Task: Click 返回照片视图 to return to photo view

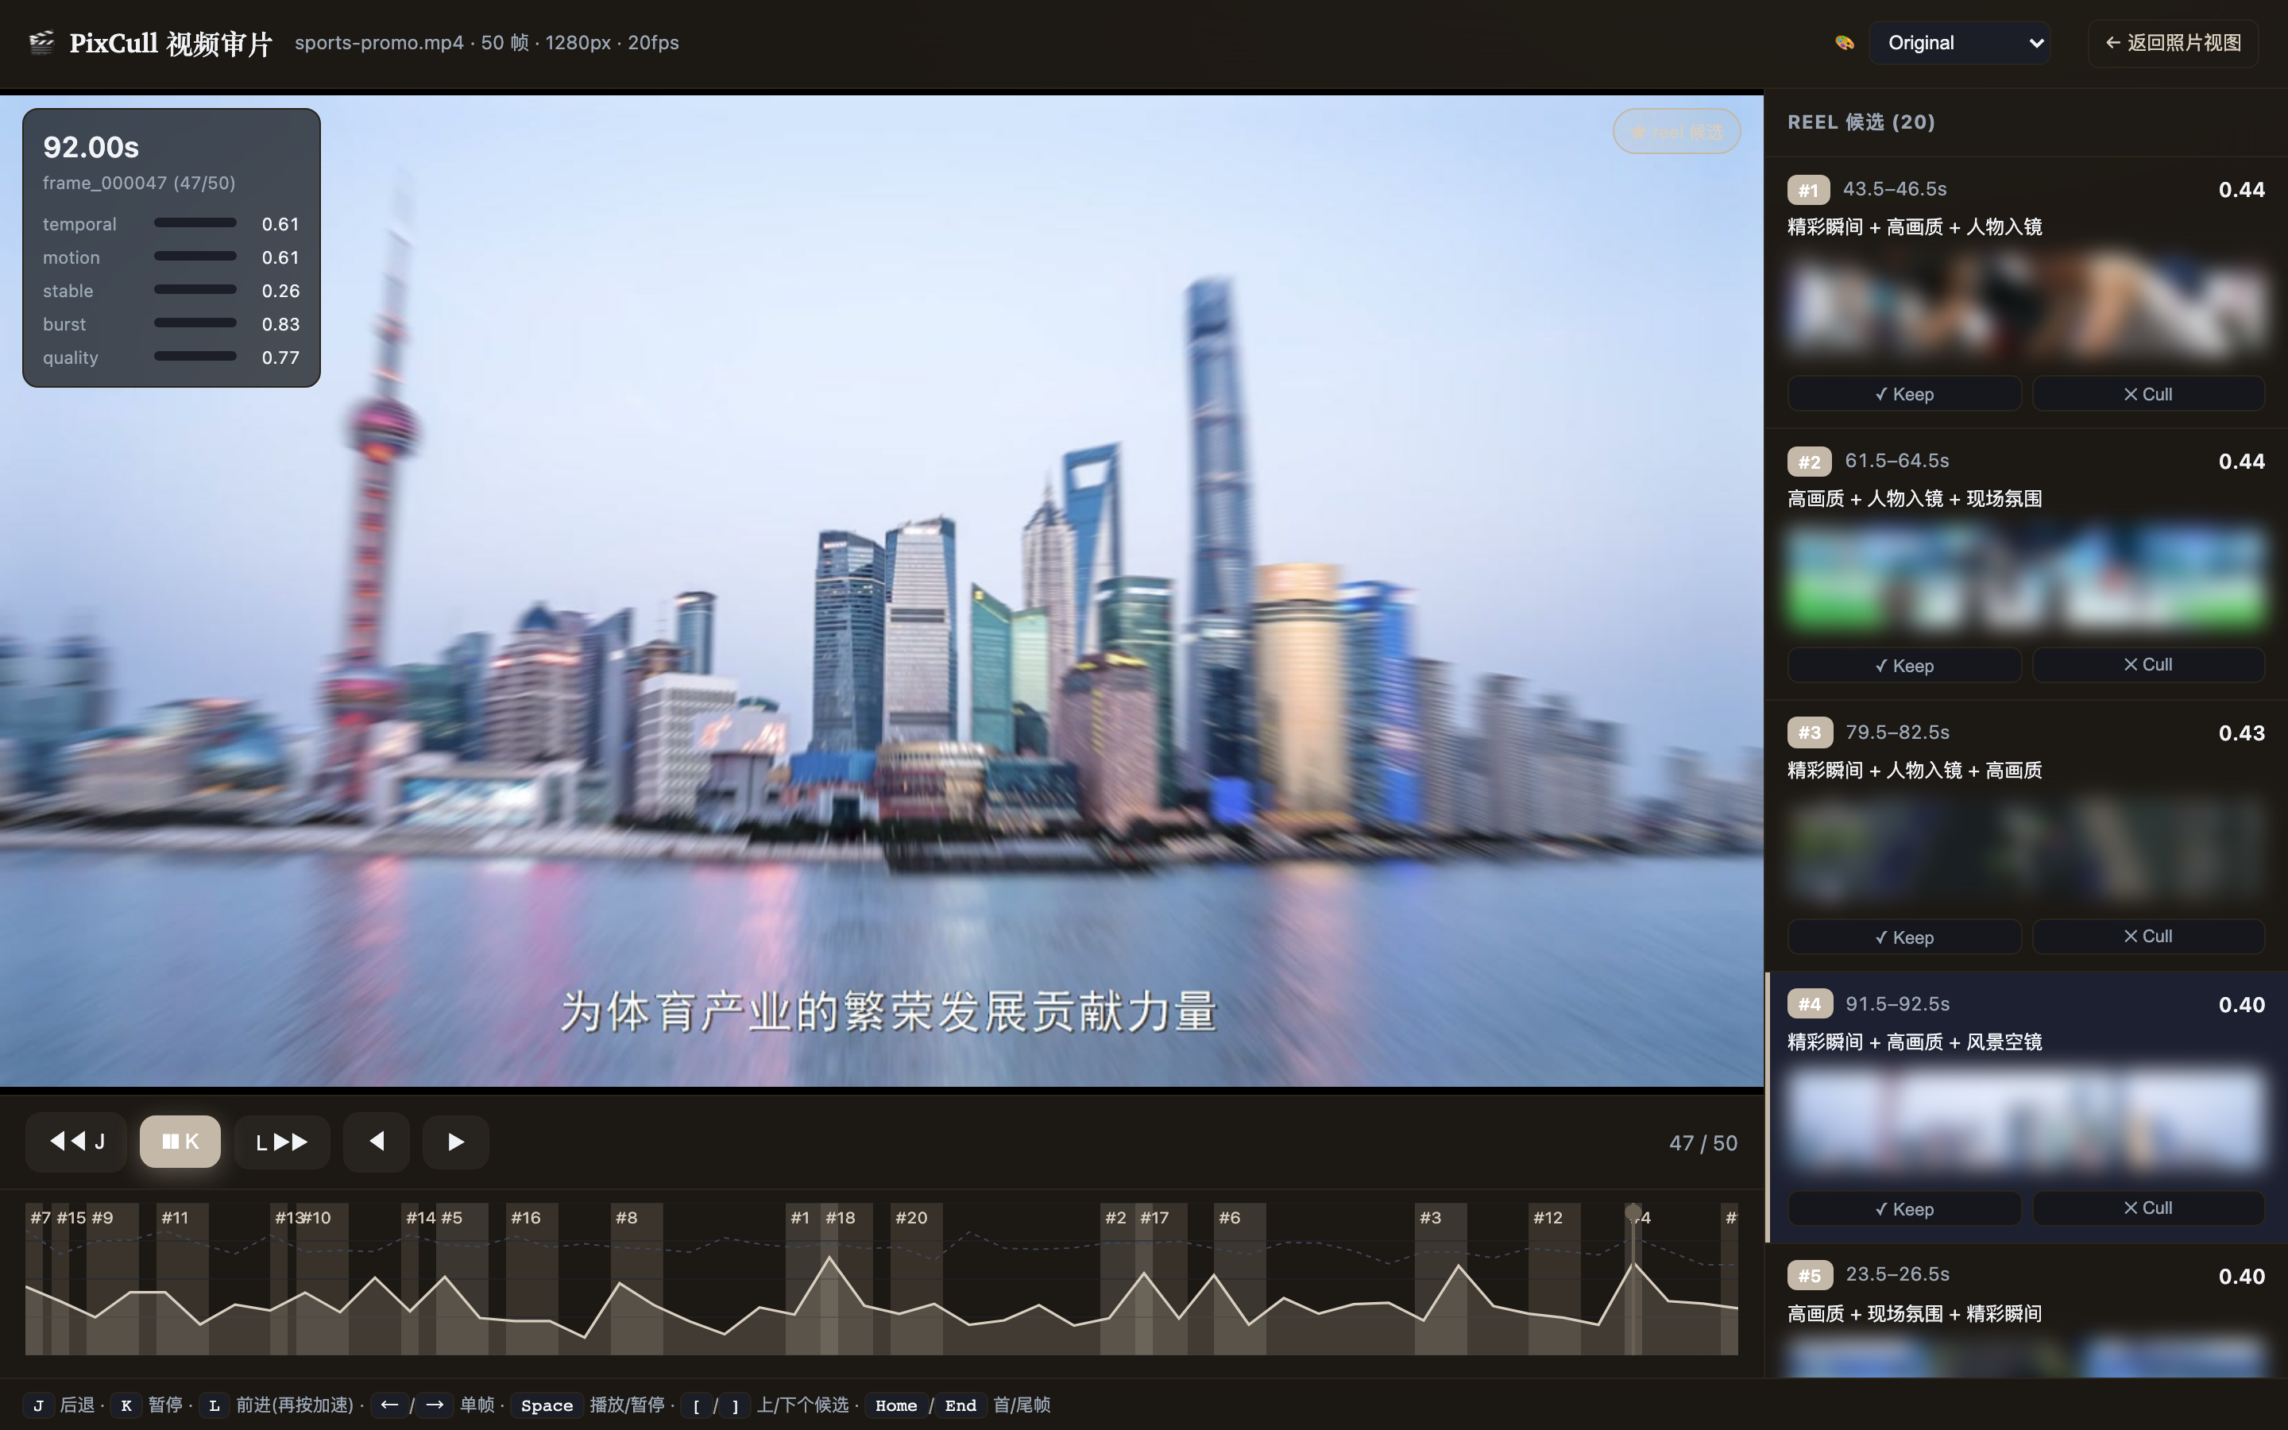Action: click(x=2173, y=43)
